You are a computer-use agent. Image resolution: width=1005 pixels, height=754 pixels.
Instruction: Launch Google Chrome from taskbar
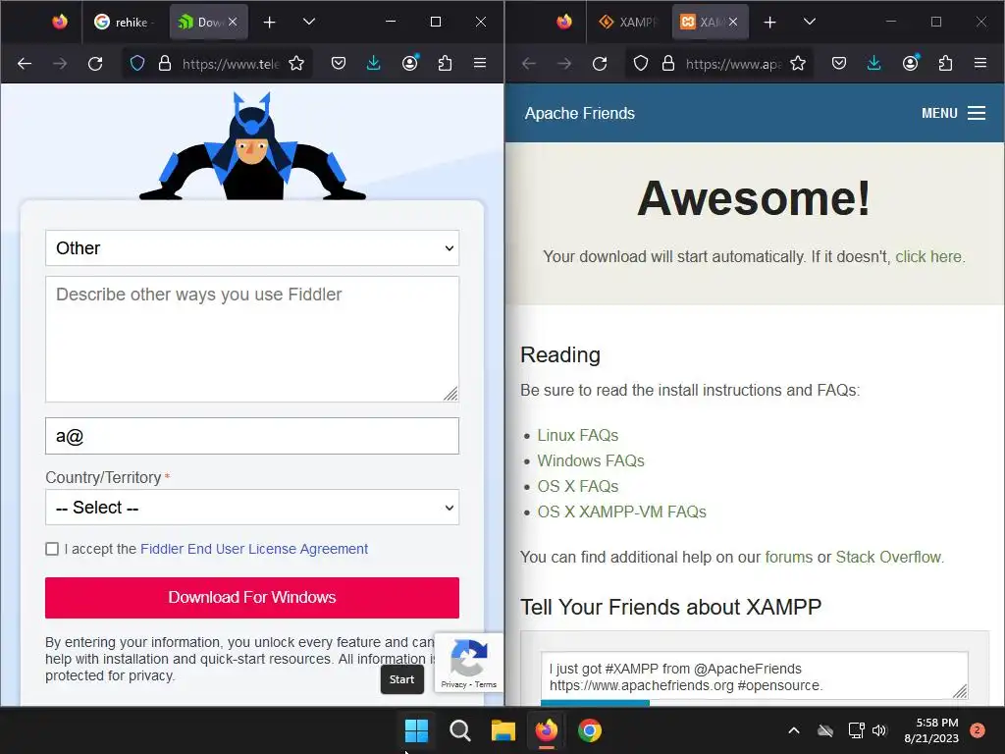[x=590, y=730]
